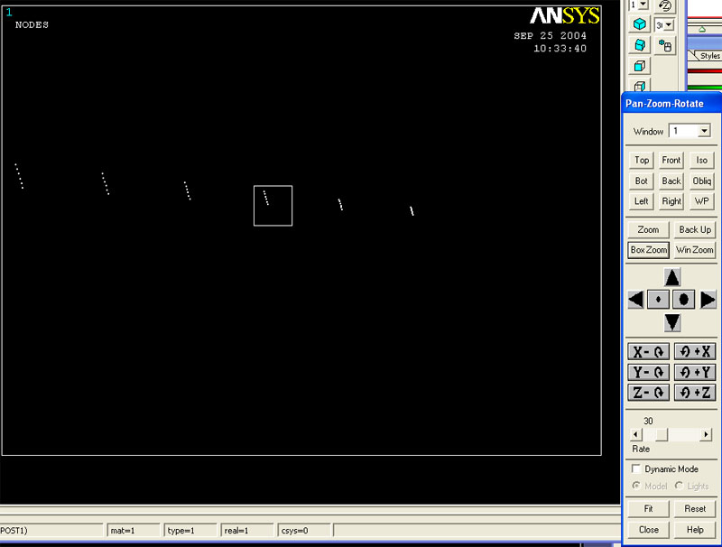Screen dimensions: 722x547
Task: Zoom out using the small dot button
Action: [659, 299]
